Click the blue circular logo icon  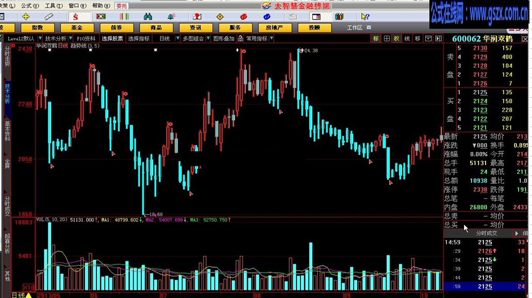(267, 16)
